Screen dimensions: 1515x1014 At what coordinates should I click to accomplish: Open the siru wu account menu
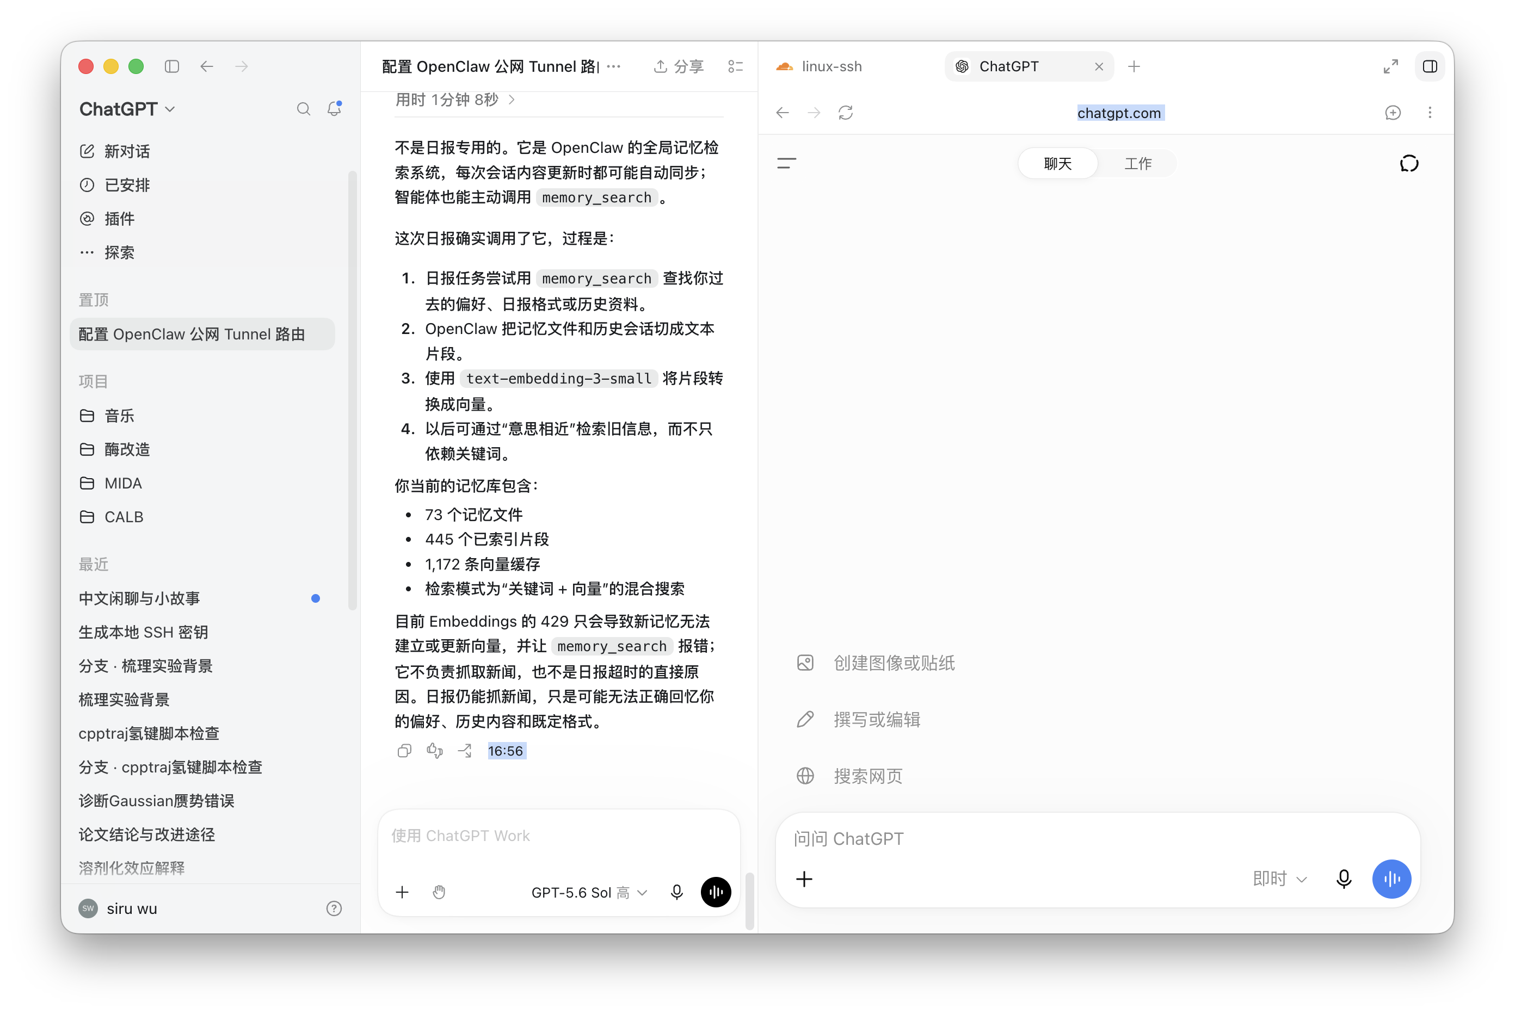(x=119, y=908)
